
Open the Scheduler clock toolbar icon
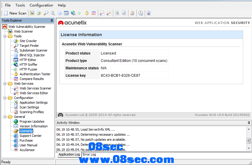[x=141, y=13]
